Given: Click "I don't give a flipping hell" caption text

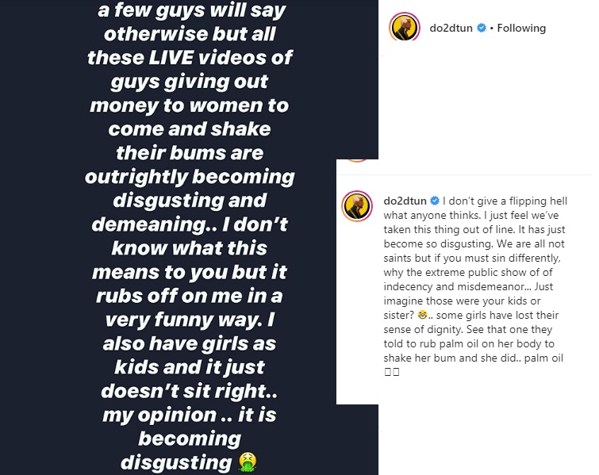Looking at the screenshot, I should 505,201.
